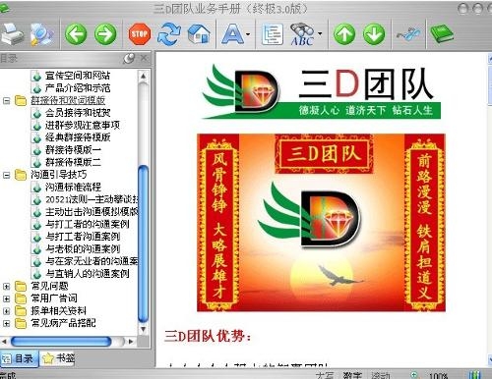This screenshot has height=379, width=492.
Task: Expand the 报单相关资料 folder
Action: tap(6, 311)
